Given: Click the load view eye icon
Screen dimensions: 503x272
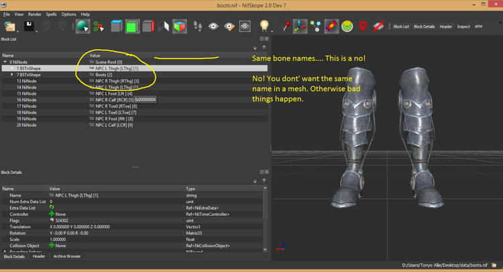Looking at the screenshot, I should 213,26.
